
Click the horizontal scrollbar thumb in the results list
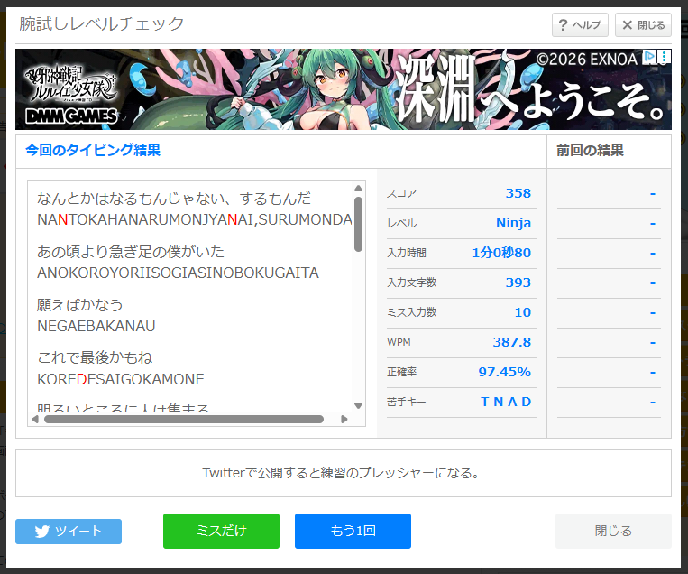click(x=184, y=420)
